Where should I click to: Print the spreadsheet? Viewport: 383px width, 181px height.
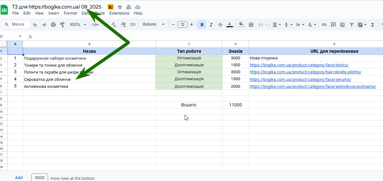point(53,25)
